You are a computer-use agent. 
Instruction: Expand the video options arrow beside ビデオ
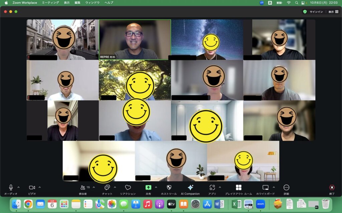pos(40,187)
